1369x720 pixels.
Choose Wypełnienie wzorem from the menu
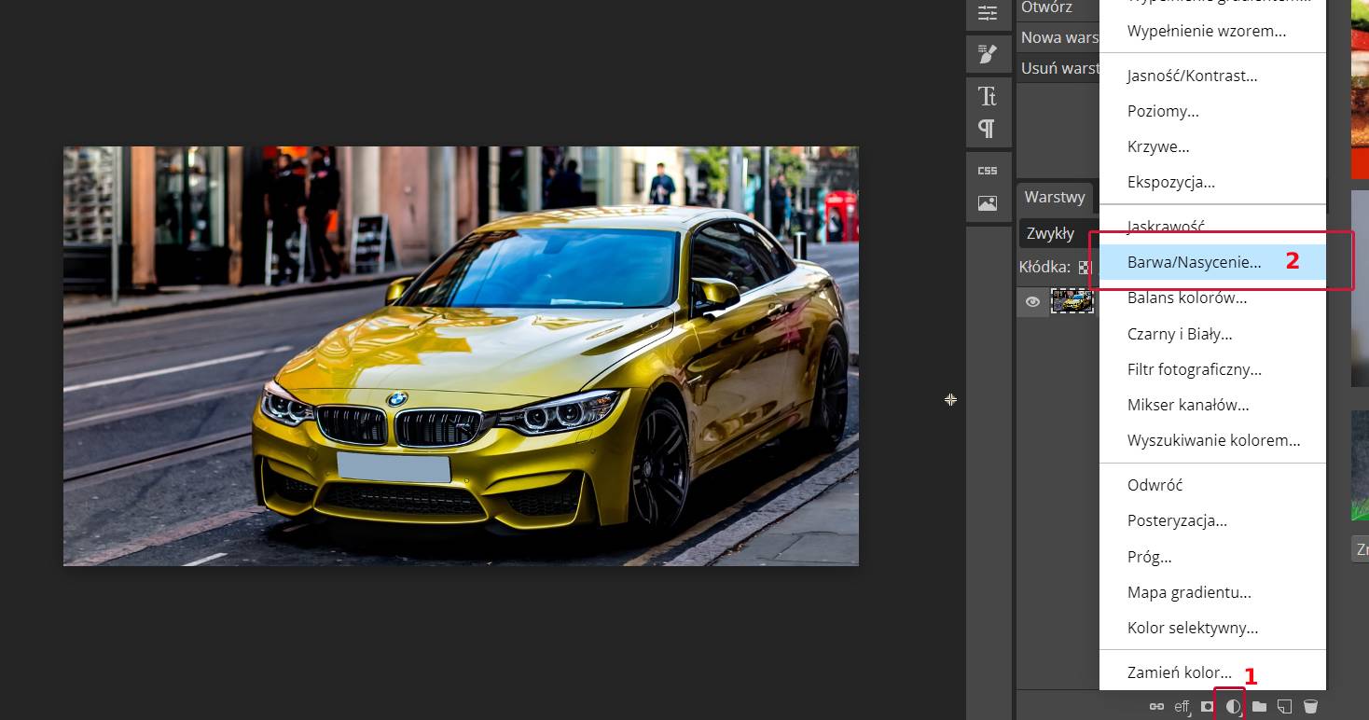1212,31
